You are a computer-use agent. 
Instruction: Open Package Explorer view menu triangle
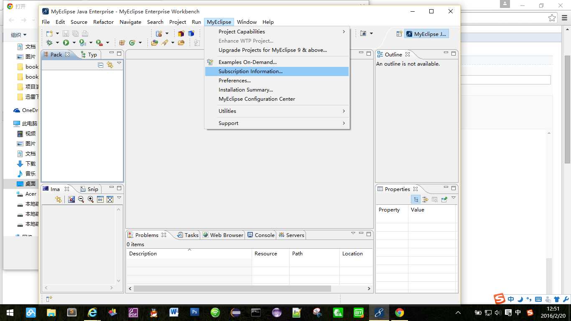119,64
